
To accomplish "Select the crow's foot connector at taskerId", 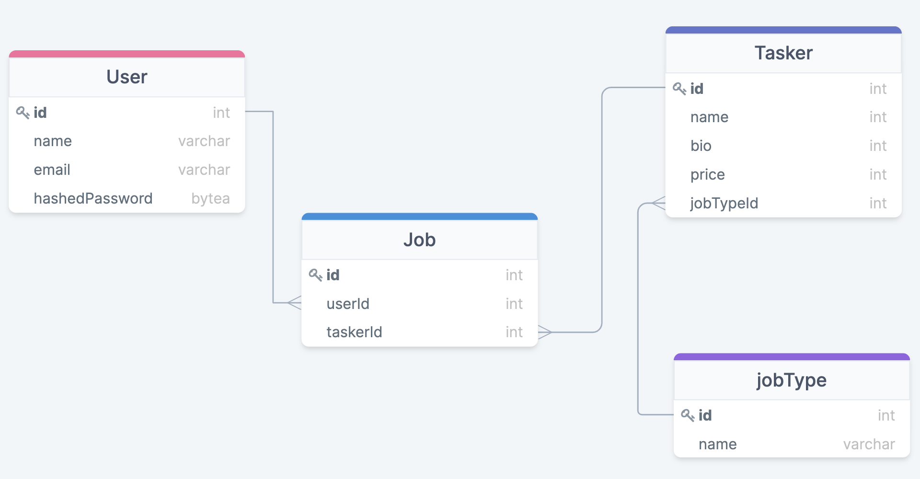I will click(545, 332).
